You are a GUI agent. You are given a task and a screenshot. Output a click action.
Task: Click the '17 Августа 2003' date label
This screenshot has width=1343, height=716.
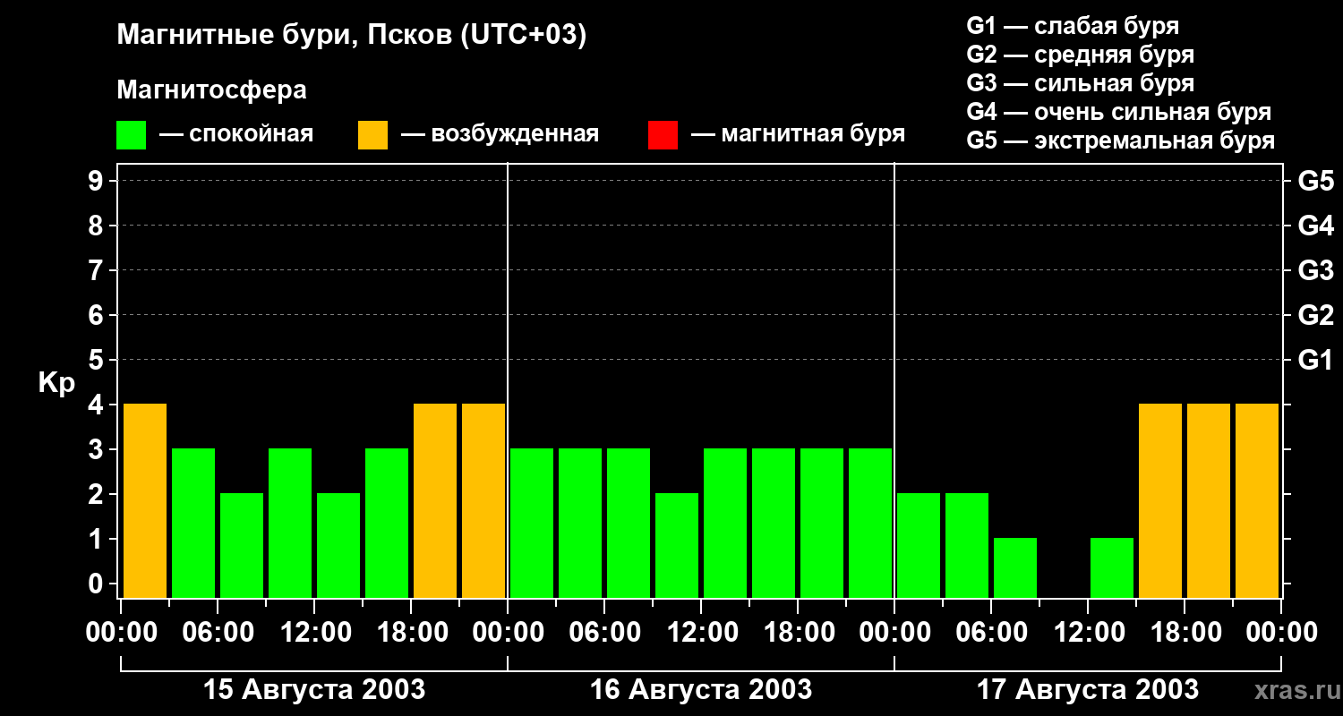pos(1087,689)
